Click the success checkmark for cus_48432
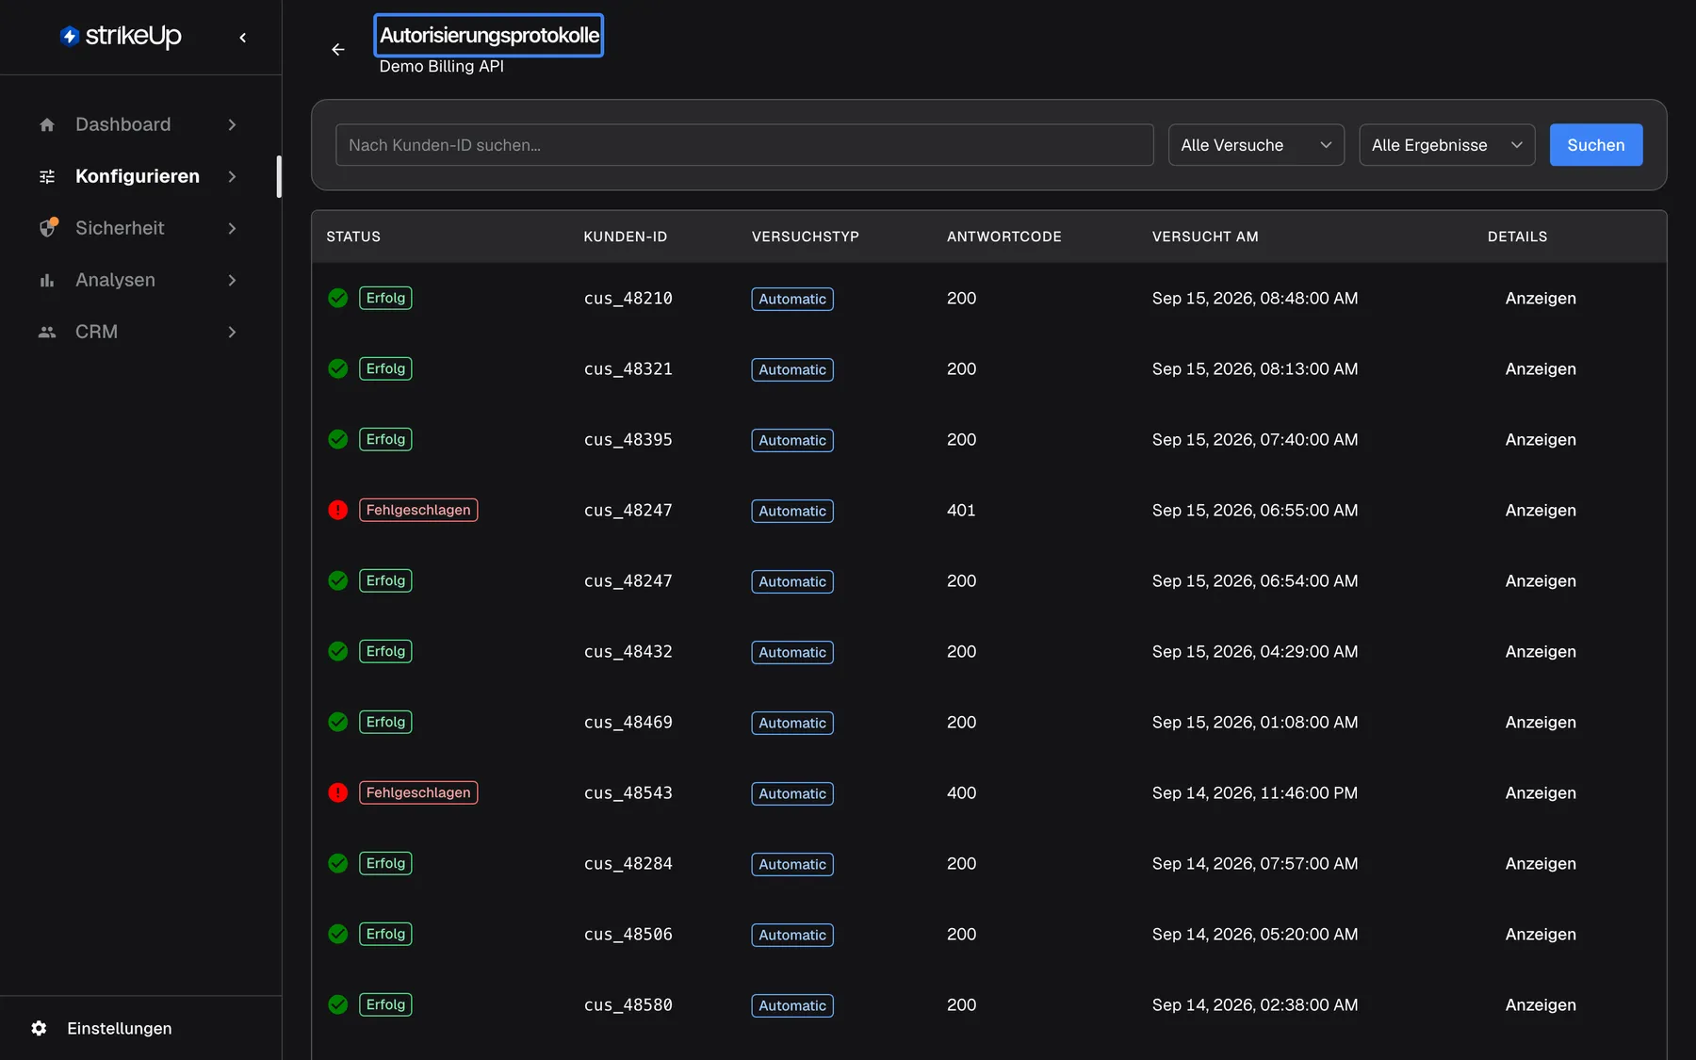The height and width of the screenshot is (1060, 1696). pos(338,651)
